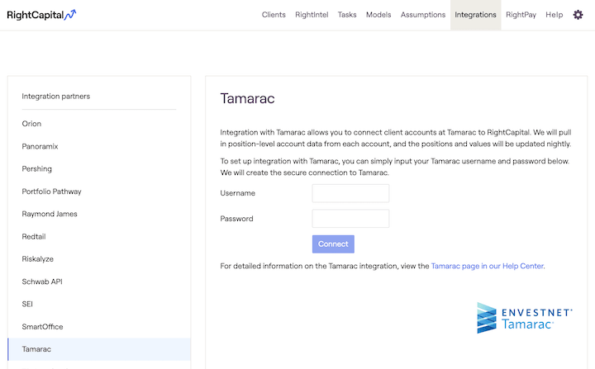Open the RightPay page
Image resolution: width=595 pixels, height=369 pixels.
521,15
